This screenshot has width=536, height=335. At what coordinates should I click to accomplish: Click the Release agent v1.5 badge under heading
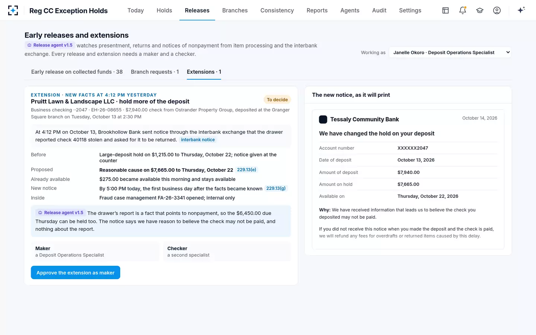click(50, 45)
